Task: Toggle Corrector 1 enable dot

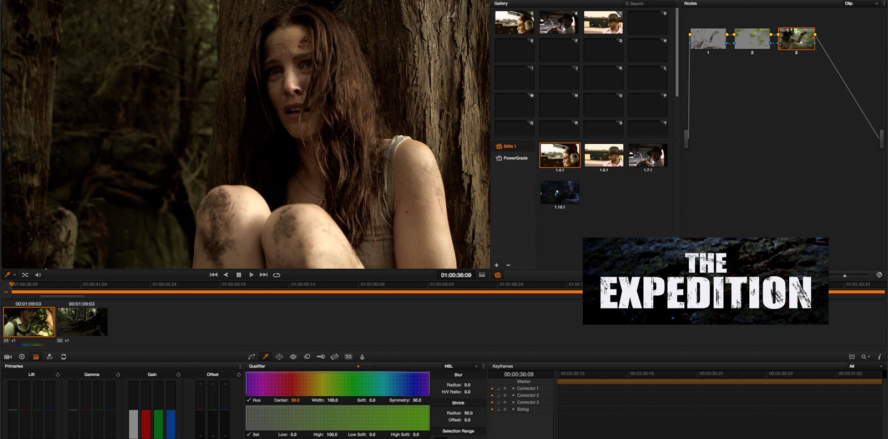Action: pyautogui.click(x=492, y=388)
